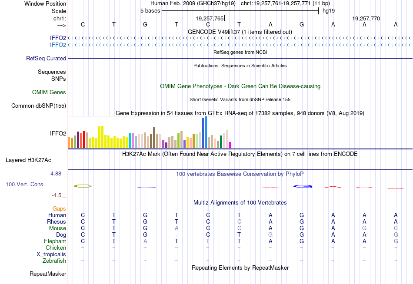Viewport: 413px width, 284px height.
Task: Select the Dog alignment row label
Action: 61,235
